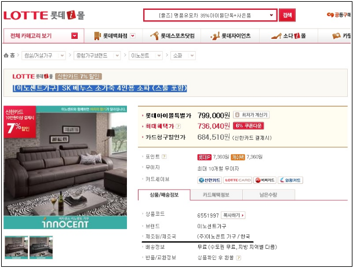Click the 신한카드 7% 할인 badge
Screen dimensions: 353x268
78,77
